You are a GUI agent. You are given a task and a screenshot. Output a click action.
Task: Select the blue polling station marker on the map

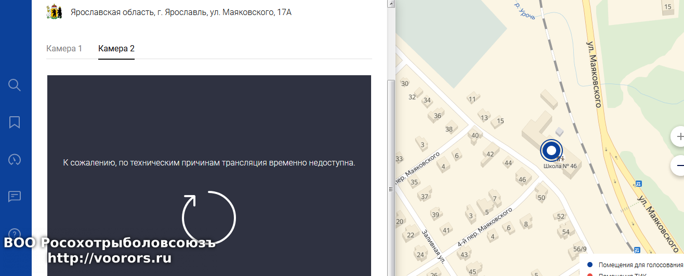click(x=551, y=150)
